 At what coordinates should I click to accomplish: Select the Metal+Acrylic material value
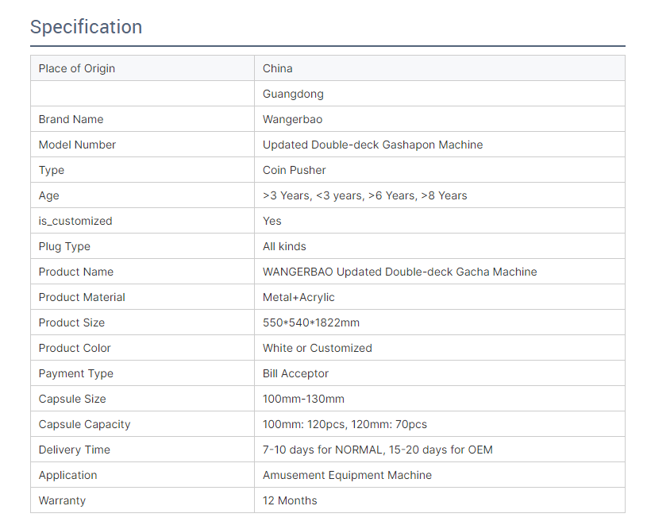pyautogui.click(x=298, y=297)
